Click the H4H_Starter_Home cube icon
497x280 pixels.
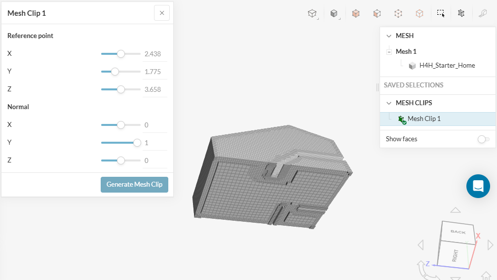[412, 66]
